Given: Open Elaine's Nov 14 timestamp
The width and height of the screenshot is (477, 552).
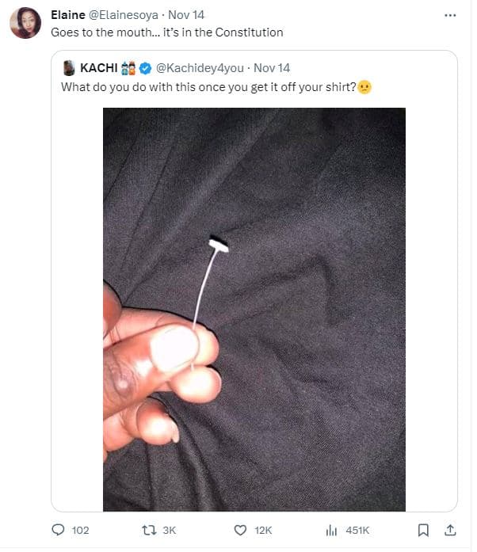Looking at the screenshot, I should (x=186, y=15).
